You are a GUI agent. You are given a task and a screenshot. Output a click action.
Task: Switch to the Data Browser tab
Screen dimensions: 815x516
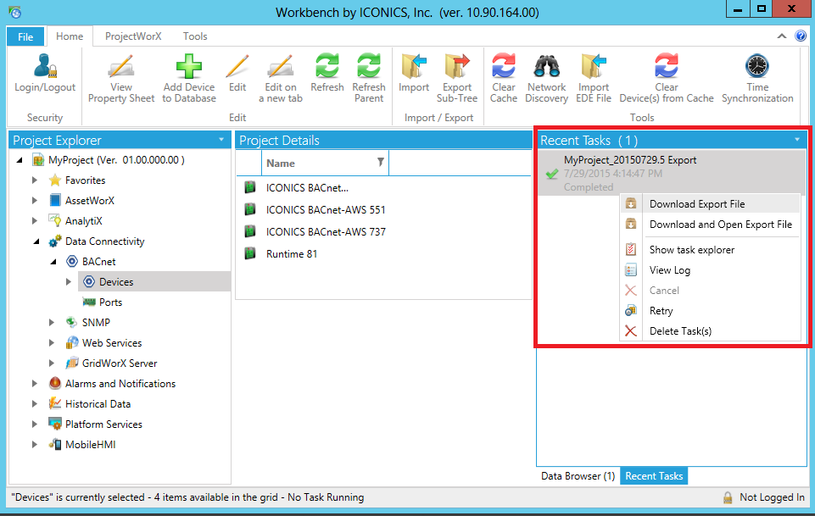578,476
